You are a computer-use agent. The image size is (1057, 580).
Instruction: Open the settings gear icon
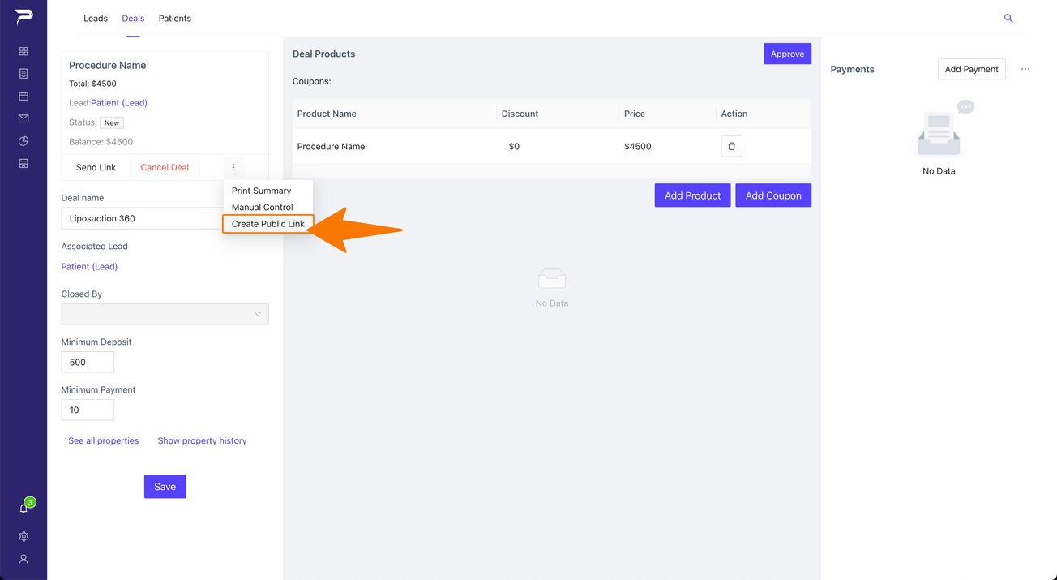[24, 536]
